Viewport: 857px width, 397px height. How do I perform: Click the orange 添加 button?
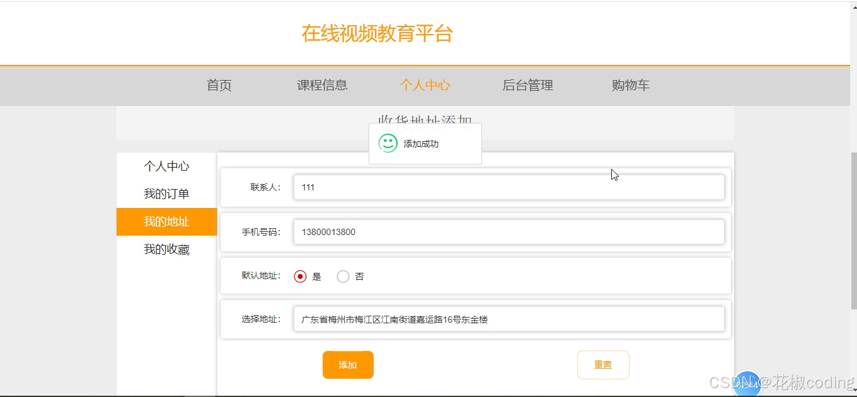point(348,364)
